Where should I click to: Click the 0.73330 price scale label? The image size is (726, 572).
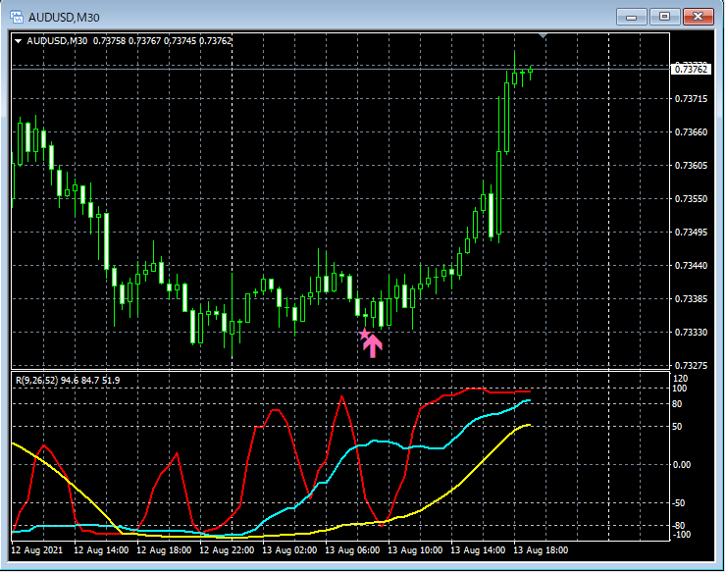[691, 332]
